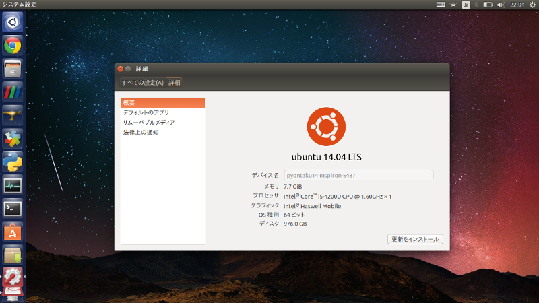Viewport: 539px width, 303px height.
Task: Open the Files manager launcher icon
Action: pos(13,68)
